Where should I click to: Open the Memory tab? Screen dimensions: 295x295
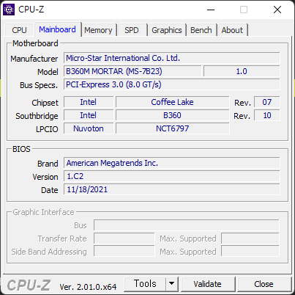point(98,30)
